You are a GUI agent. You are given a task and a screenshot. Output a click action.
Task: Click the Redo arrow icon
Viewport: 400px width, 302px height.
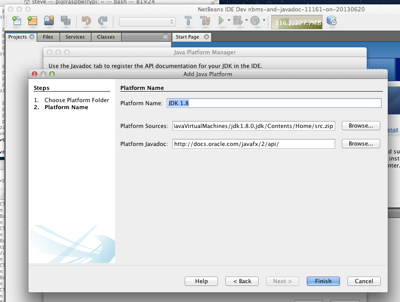102,21
